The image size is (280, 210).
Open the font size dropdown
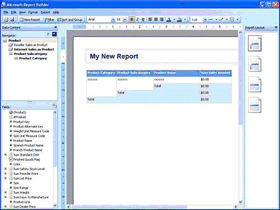click(x=125, y=20)
